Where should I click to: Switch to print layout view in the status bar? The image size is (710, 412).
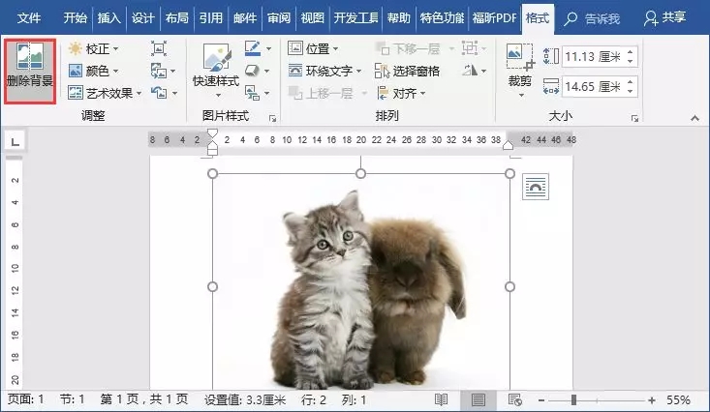(478, 399)
